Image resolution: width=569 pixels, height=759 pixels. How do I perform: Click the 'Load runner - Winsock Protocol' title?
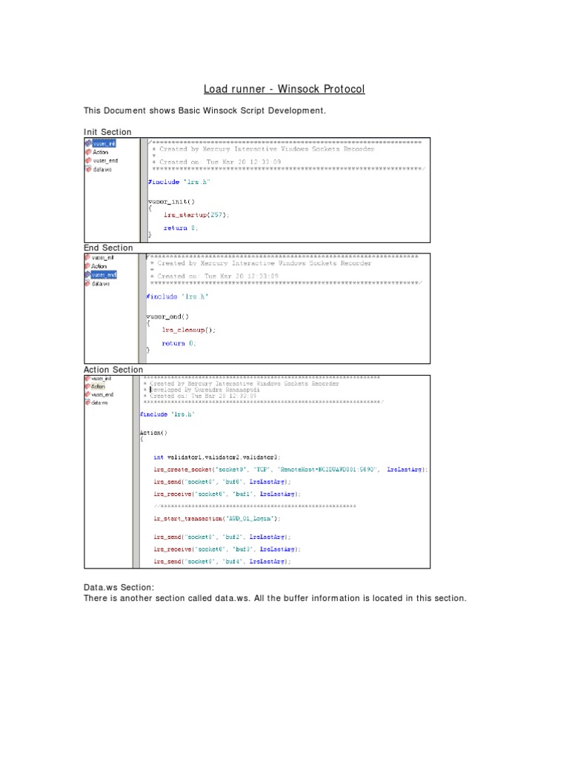click(284, 89)
